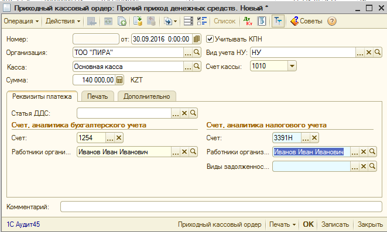This screenshot has width=387, height=232.
Task: Click magnifier in accounting Работники field
Action: click(193, 152)
